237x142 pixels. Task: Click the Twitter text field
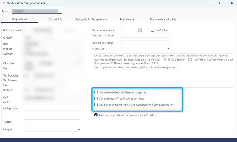tap(52, 122)
